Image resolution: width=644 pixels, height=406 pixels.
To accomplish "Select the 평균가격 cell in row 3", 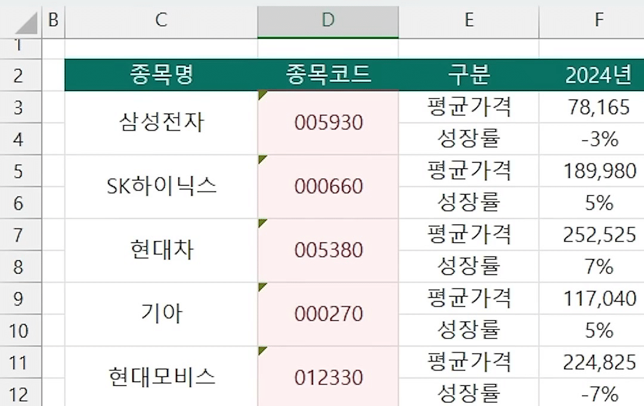I will (469, 107).
